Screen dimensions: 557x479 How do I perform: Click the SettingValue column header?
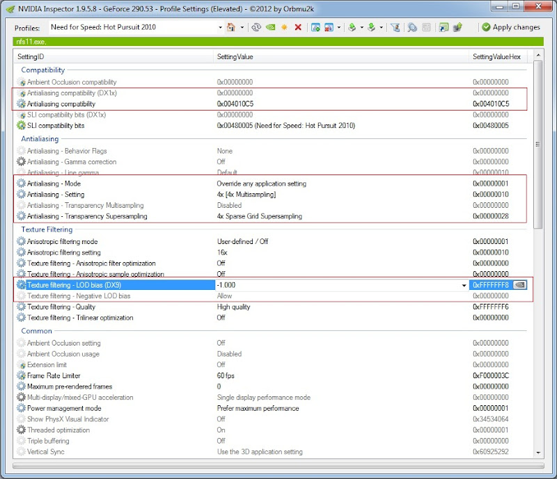[x=341, y=57]
